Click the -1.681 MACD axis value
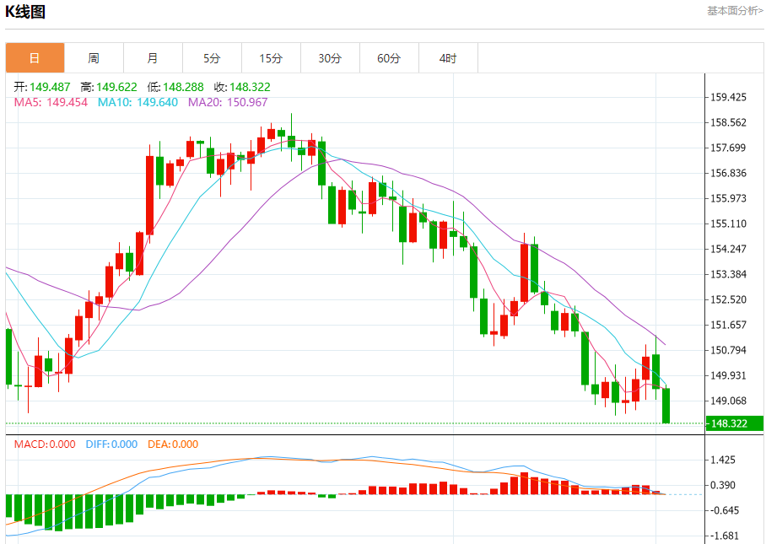This screenshot has height=544, width=766. [725, 536]
